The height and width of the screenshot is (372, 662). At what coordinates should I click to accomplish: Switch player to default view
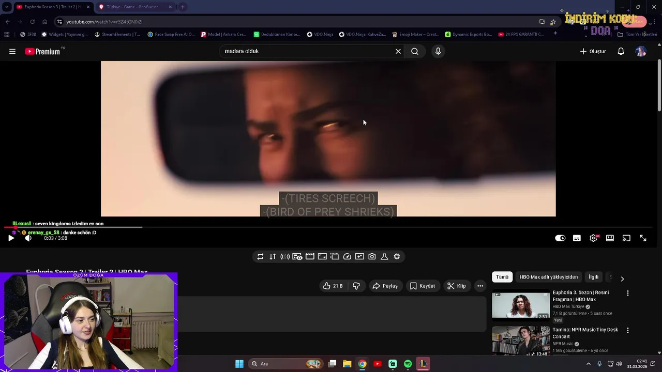point(610,238)
